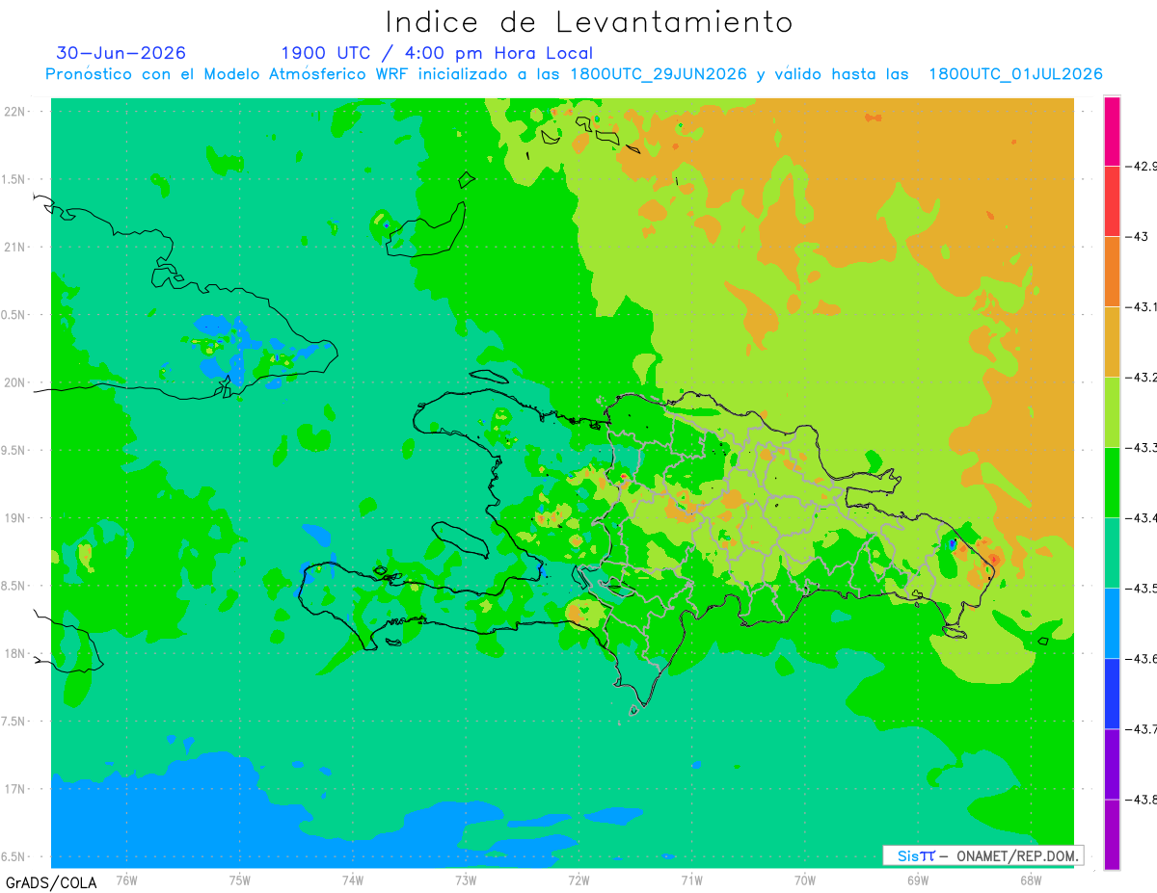This screenshot has height=893, width=1157.
Task: Click the '-43.4' color scale value
Action: coord(1142,518)
